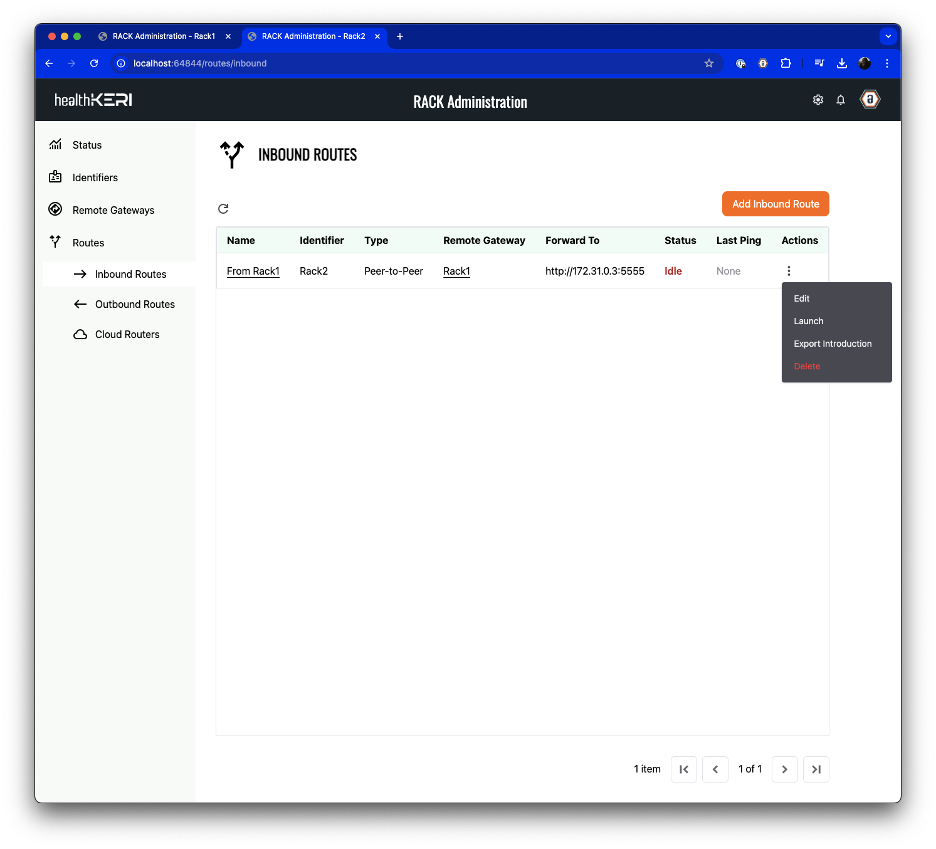Open the actions menu for From Rack1
Screen dimensions: 936x849
pos(789,270)
